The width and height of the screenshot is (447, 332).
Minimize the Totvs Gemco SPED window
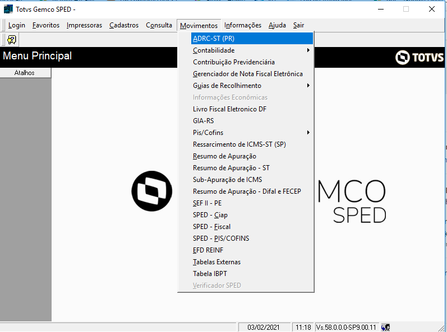click(x=381, y=9)
